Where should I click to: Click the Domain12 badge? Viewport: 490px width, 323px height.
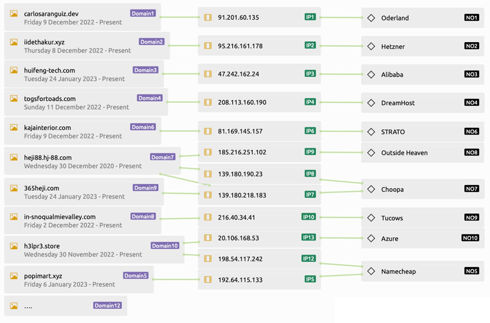(108, 305)
